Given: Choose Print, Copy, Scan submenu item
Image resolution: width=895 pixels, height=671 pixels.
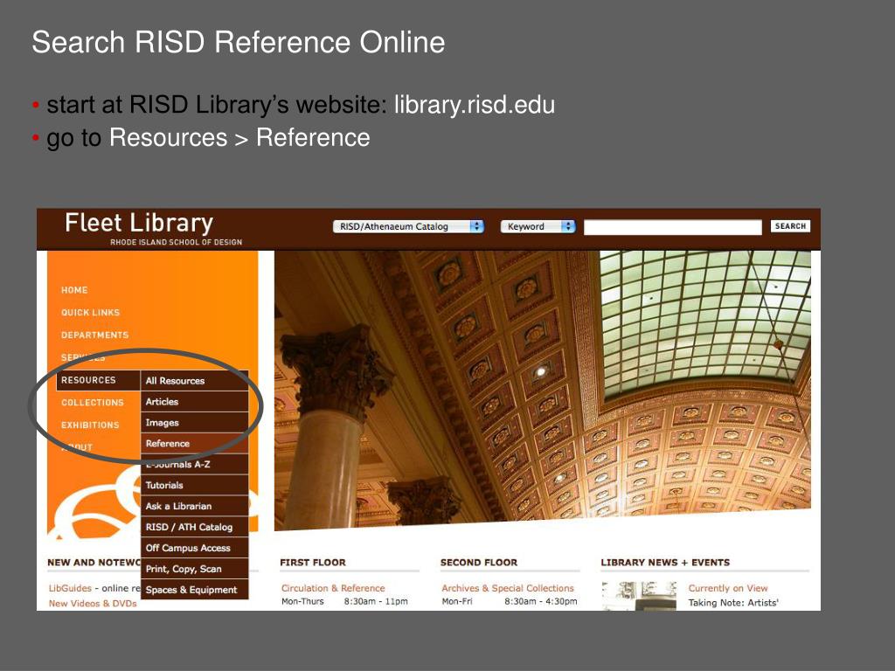Looking at the screenshot, I should click(194, 569).
